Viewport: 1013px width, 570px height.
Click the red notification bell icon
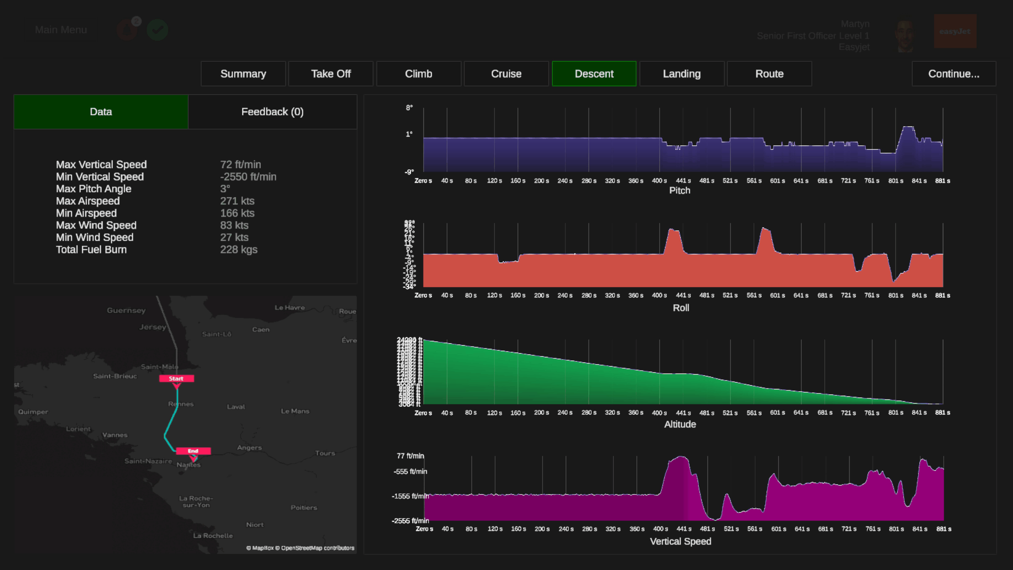coord(127,30)
